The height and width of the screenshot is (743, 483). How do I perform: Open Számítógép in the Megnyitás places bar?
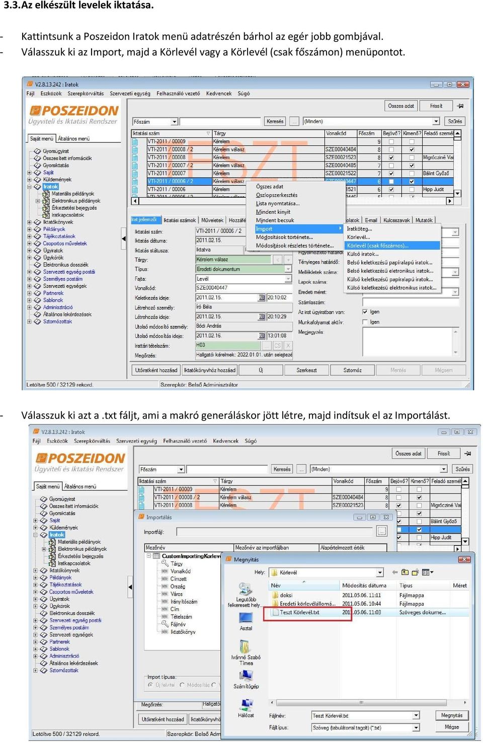click(x=246, y=680)
